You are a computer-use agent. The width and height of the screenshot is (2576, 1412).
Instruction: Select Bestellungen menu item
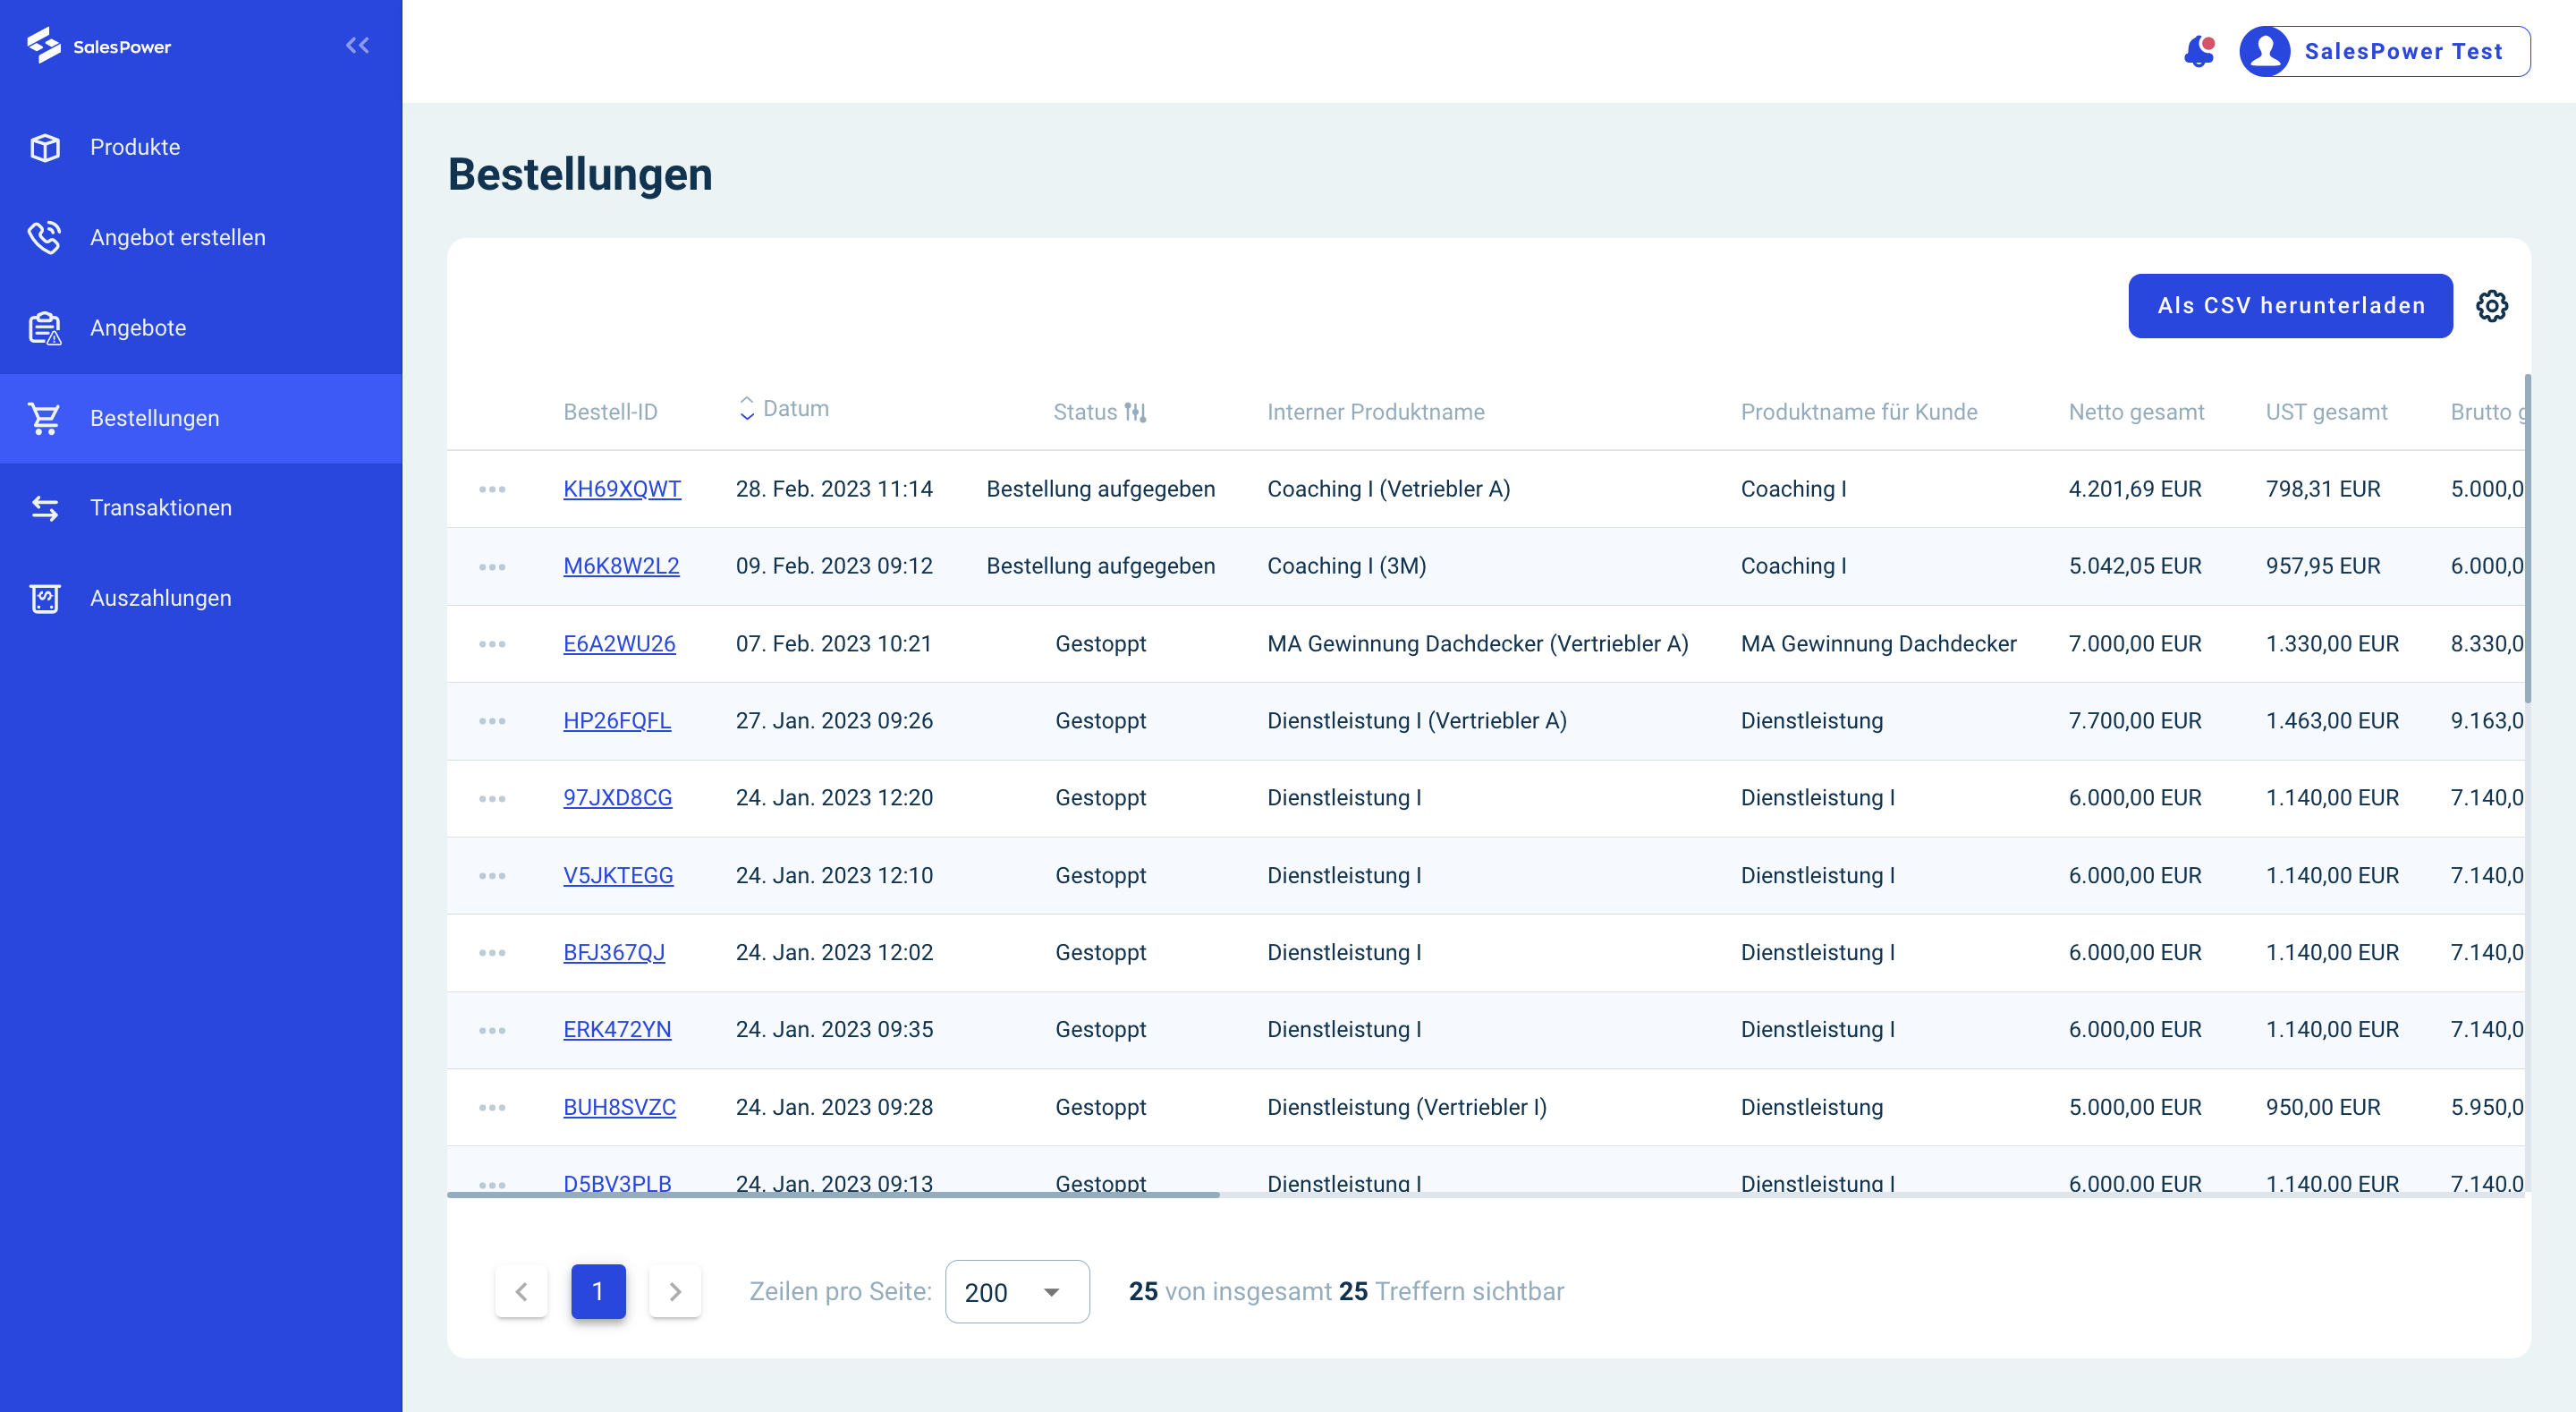pyautogui.click(x=201, y=418)
